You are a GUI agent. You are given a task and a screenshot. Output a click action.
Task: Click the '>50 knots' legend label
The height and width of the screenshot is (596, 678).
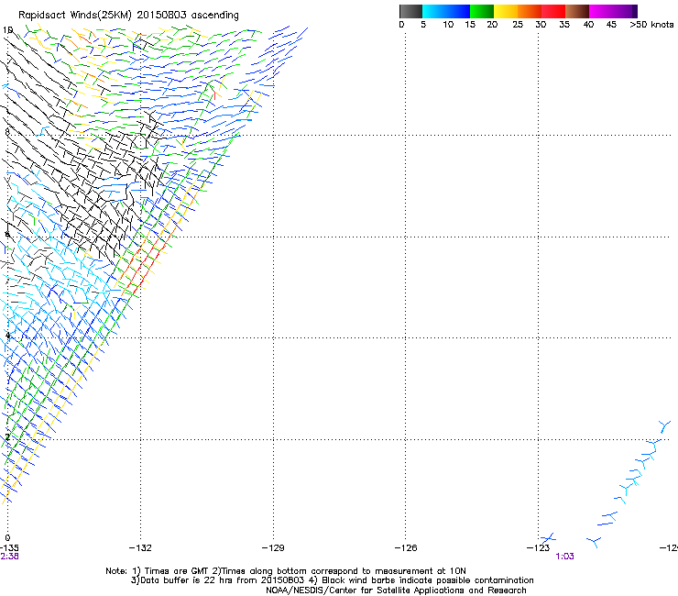click(x=651, y=25)
